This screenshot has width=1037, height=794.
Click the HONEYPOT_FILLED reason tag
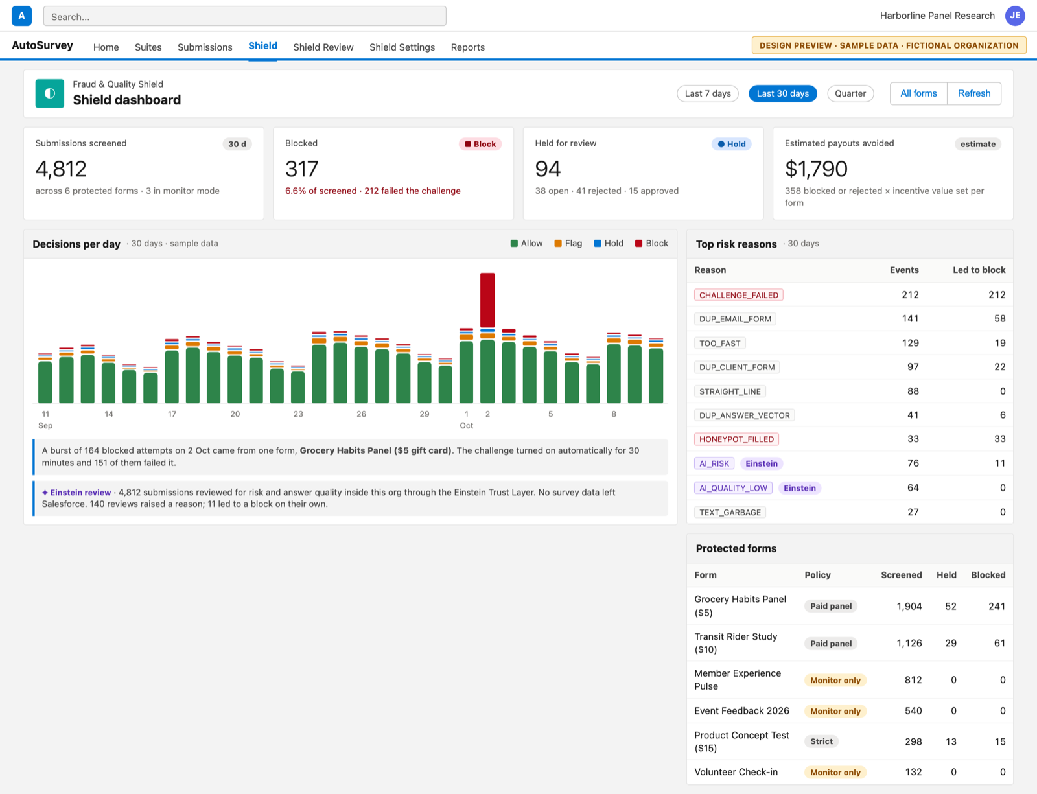pyautogui.click(x=736, y=439)
